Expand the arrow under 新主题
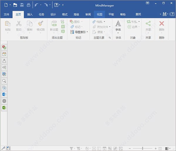 (x=54, y=33)
